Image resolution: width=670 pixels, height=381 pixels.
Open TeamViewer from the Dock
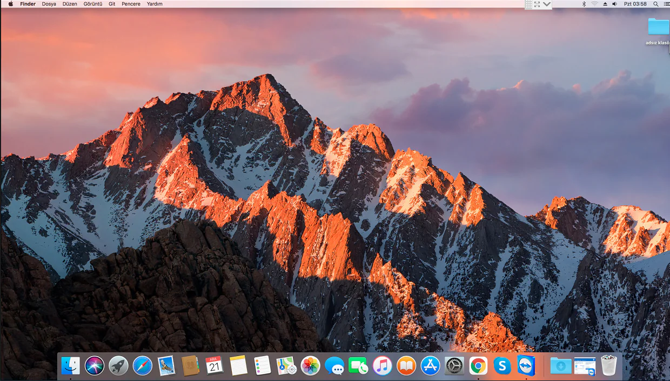point(526,366)
